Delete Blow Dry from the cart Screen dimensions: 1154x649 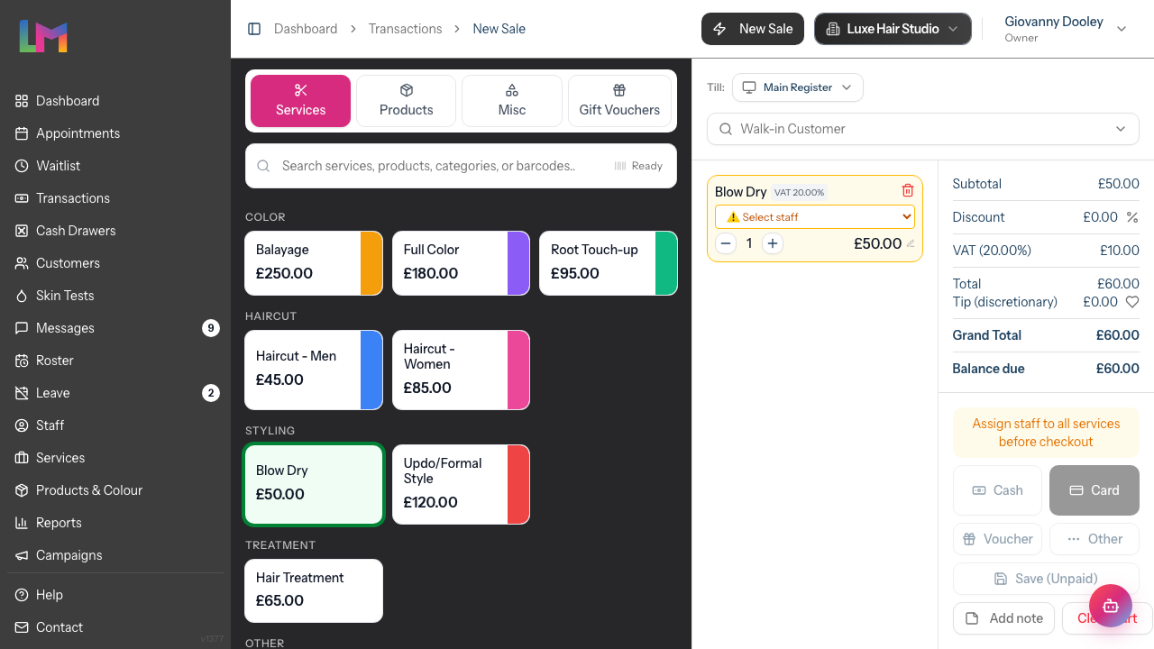click(908, 190)
